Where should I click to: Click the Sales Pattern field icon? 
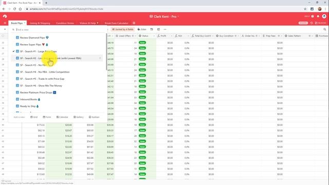click(286, 36)
